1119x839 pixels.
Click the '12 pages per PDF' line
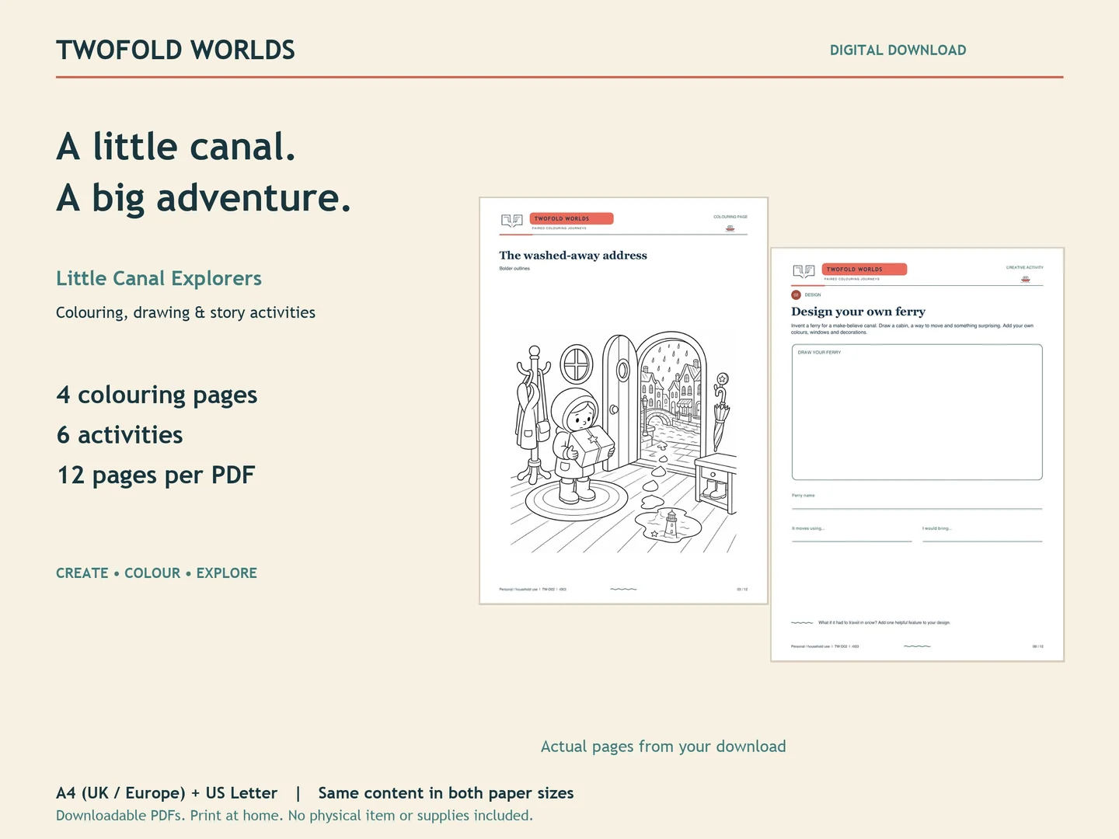(155, 475)
